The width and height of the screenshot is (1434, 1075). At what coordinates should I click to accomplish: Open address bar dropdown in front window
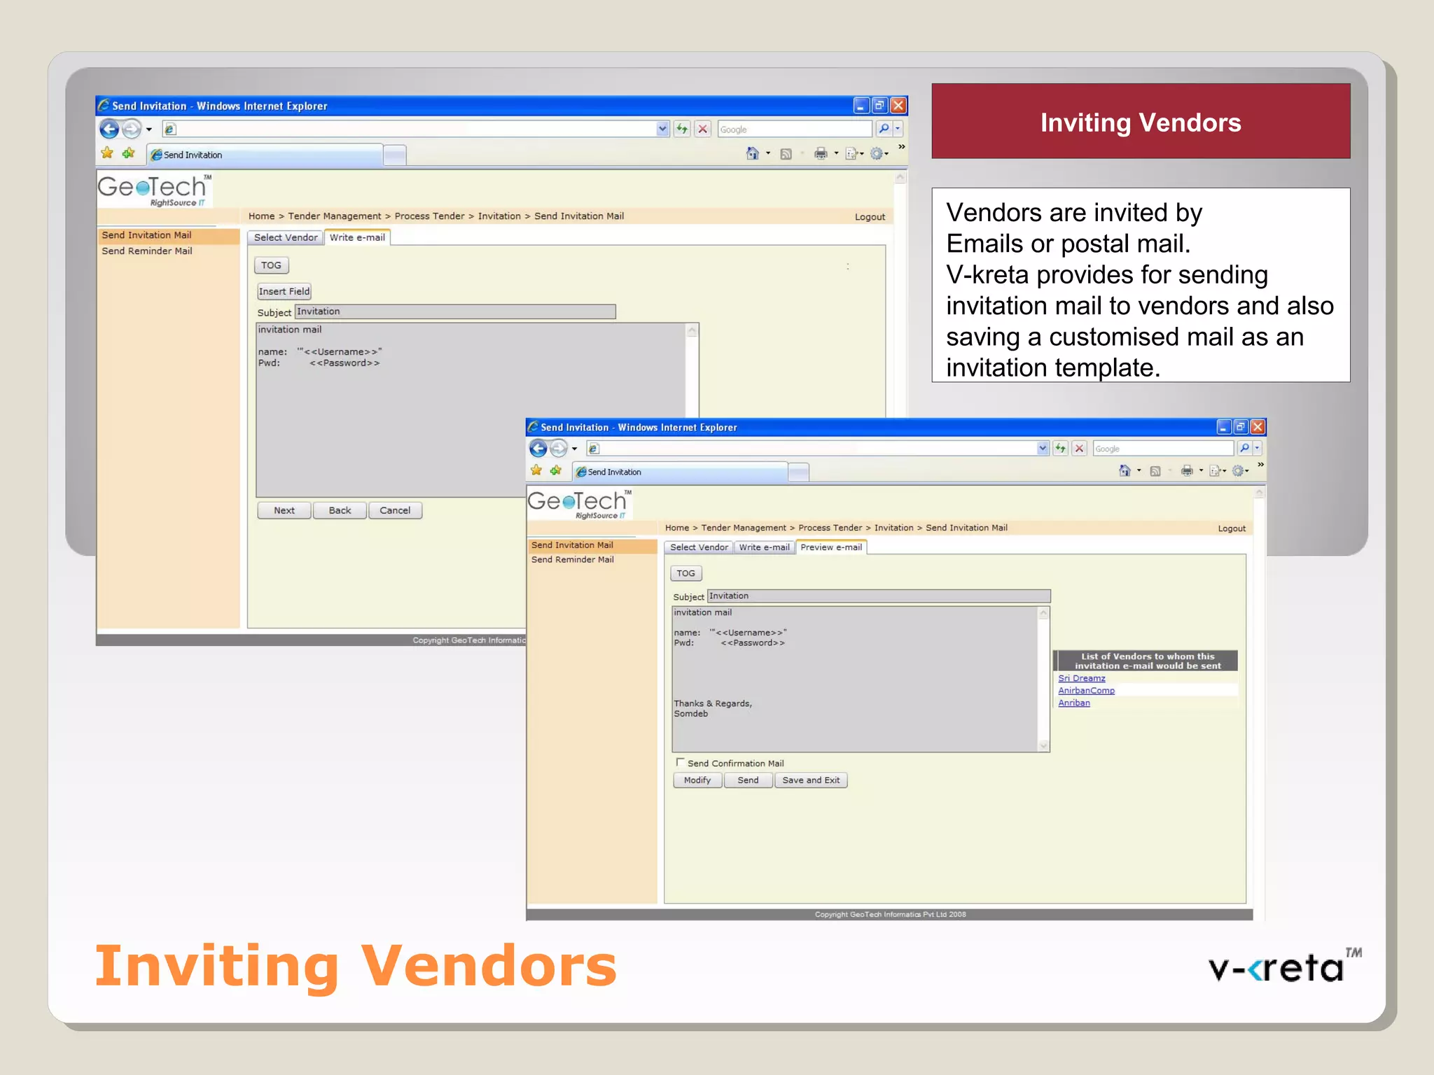coord(1043,449)
